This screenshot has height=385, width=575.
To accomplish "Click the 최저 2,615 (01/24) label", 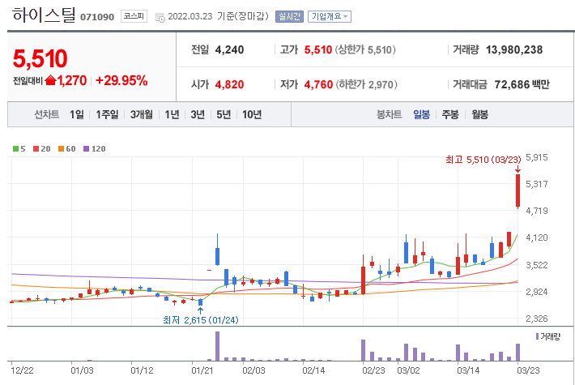I will click(201, 320).
